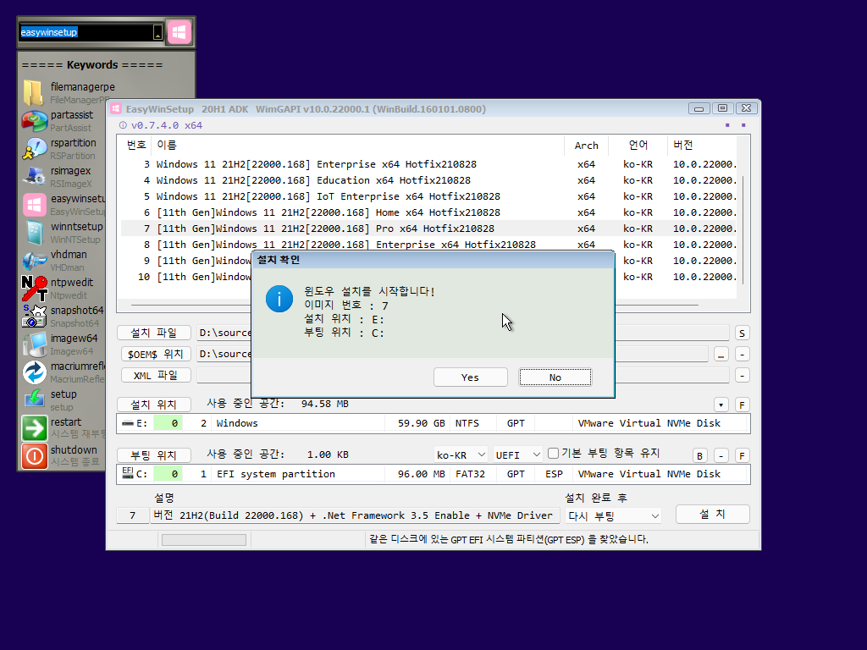
Task: Launch the vhdman icon
Action: [x=34, y=261]
